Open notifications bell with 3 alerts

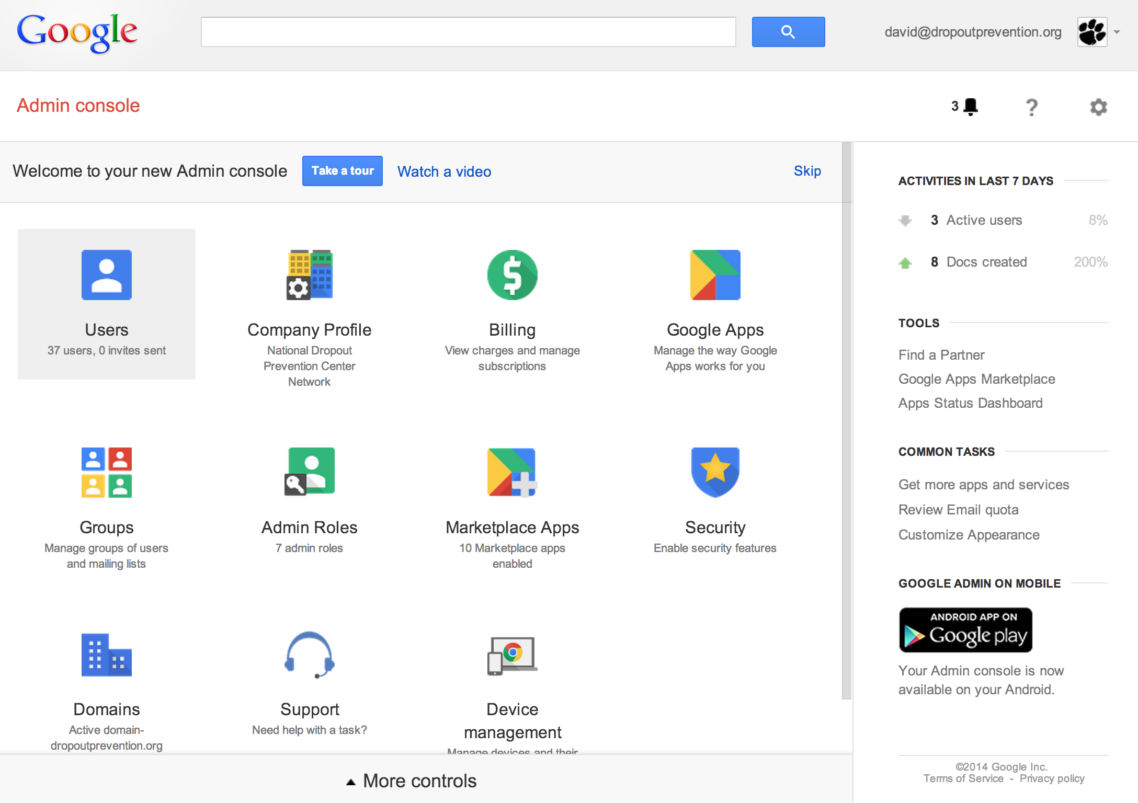[970, 107]
